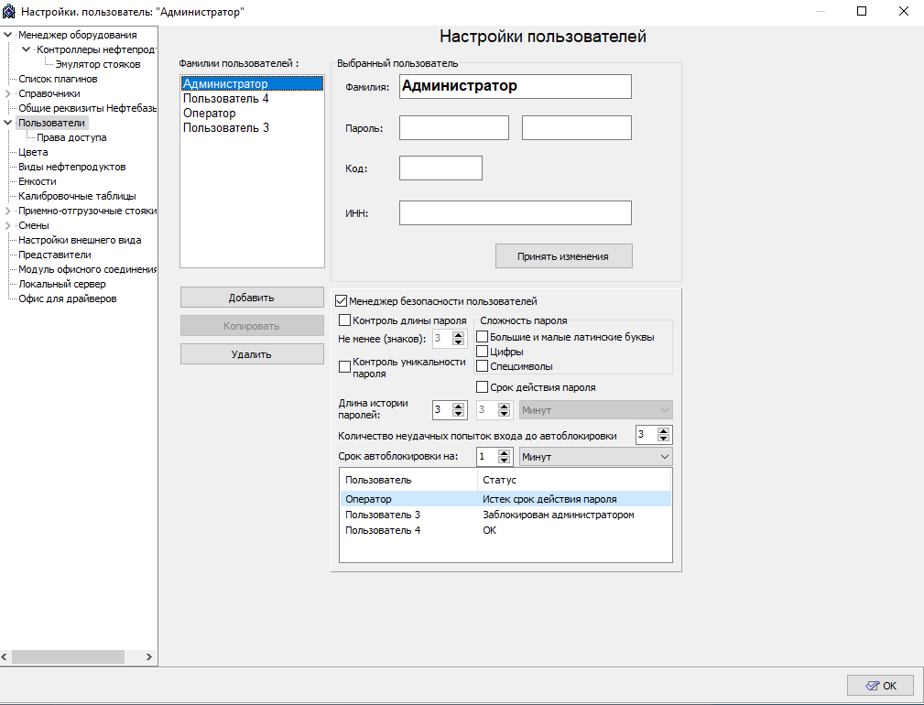Delete the user with Удалить
Screen dimensions: 924x705
[252, 354]
